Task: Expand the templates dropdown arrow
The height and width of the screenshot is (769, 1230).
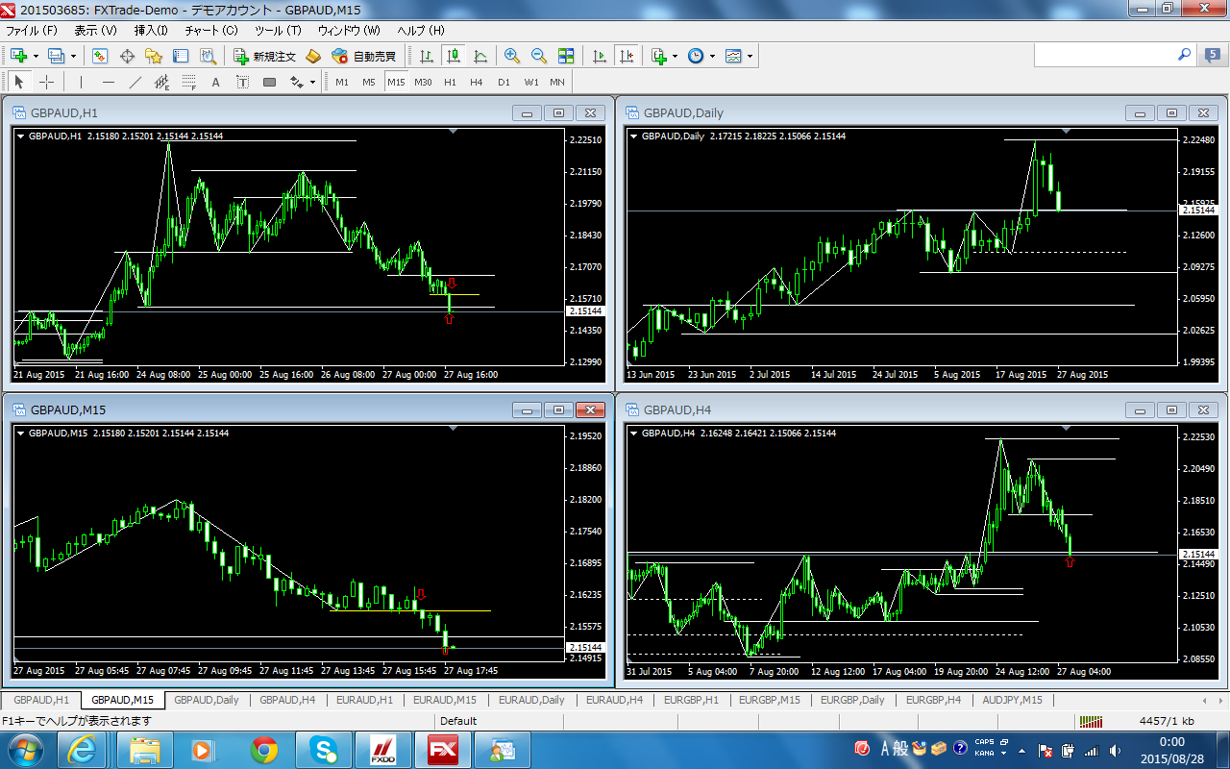Action: click(750, 57)
